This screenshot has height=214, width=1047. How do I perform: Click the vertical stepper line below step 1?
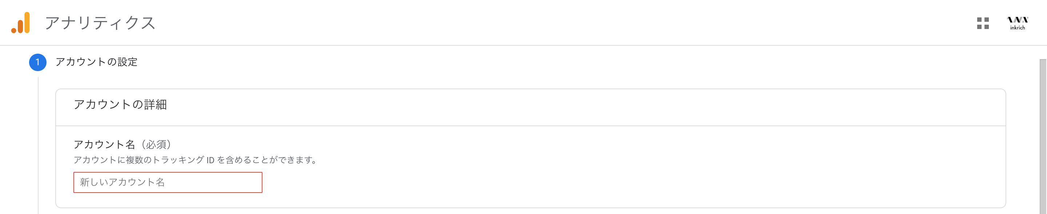38,145
